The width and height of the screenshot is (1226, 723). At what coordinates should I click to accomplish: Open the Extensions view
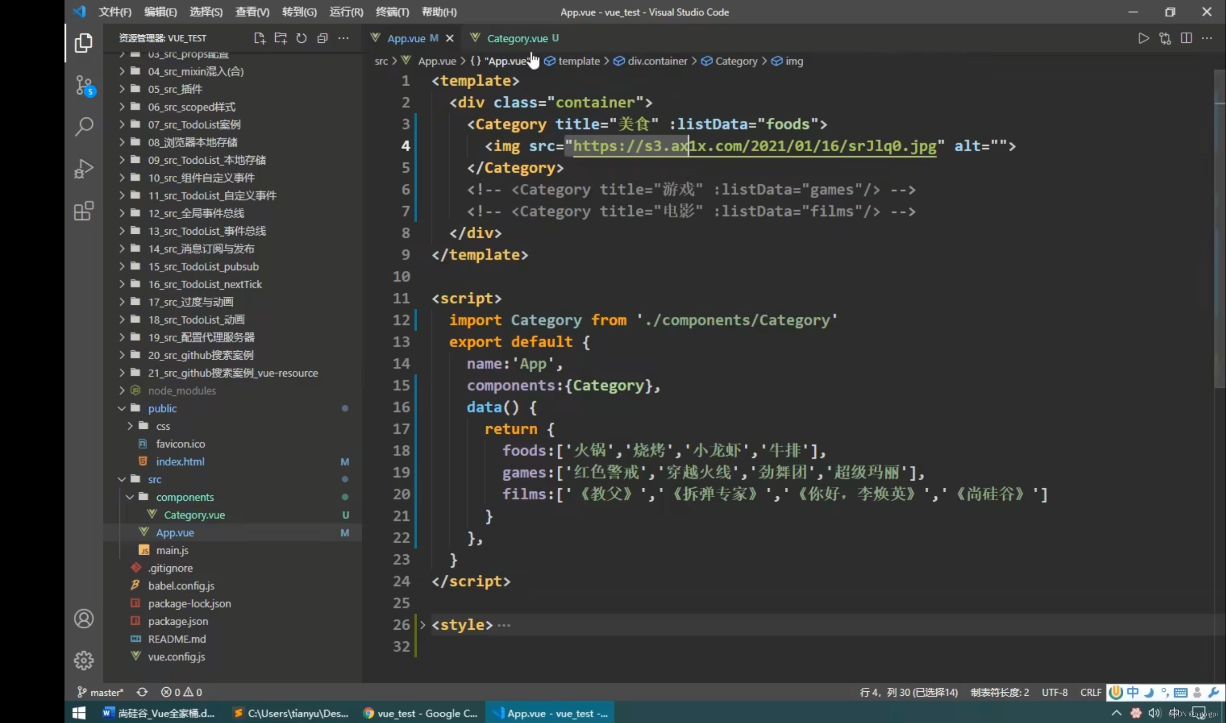pyautogui.click(x=84, y=211)
